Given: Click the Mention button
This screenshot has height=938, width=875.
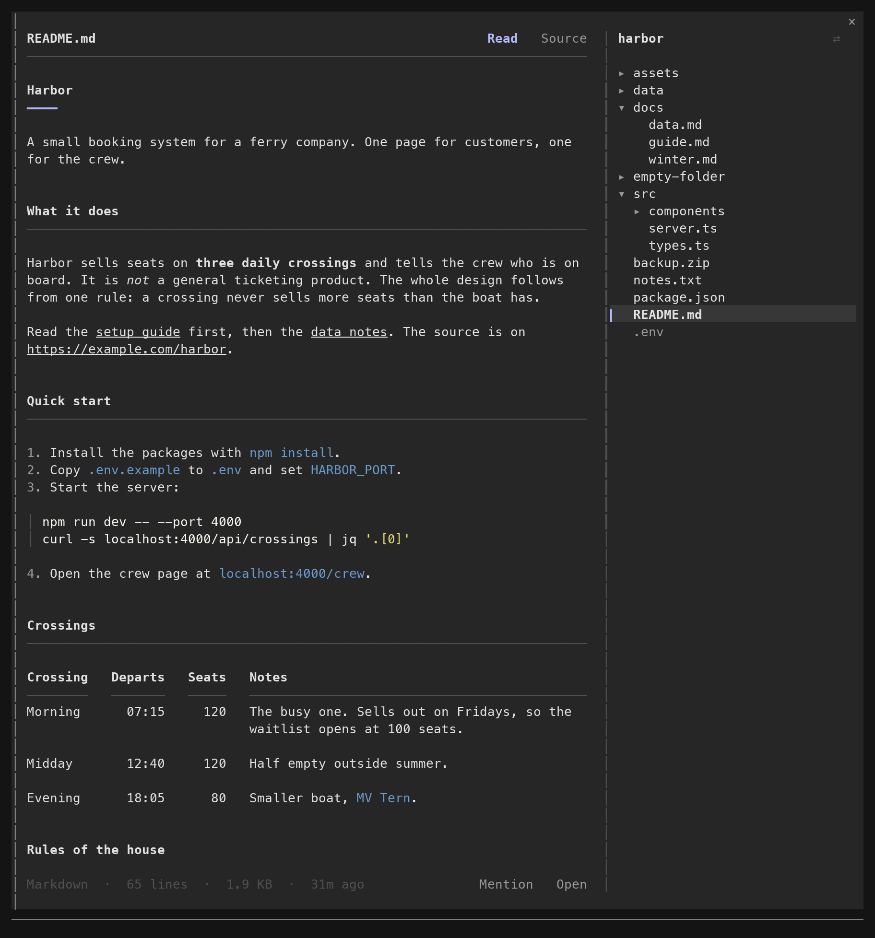Looking at the screenshot, I should click(x=506, y=884).
